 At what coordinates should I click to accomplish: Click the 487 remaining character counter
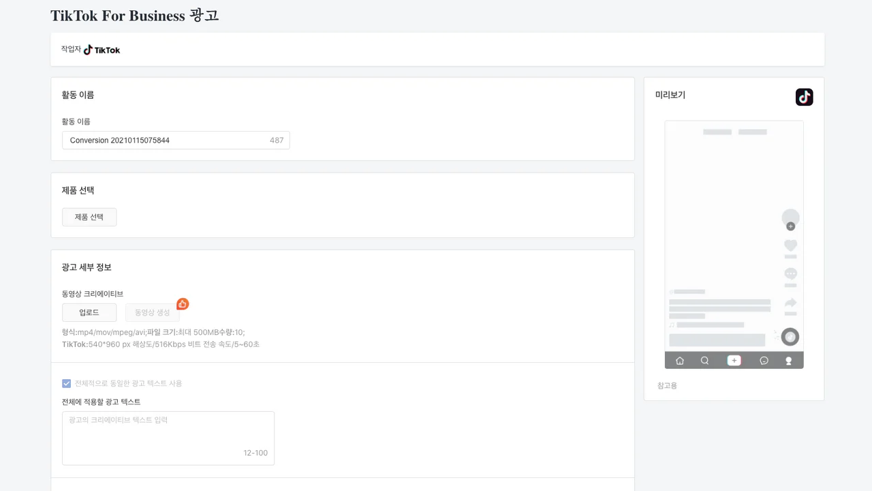tap(277, 140)
